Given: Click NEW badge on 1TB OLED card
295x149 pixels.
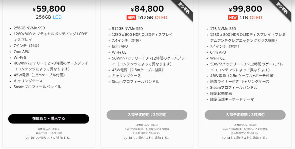Looking at the screenshot, I should click(x=233, y=17).
